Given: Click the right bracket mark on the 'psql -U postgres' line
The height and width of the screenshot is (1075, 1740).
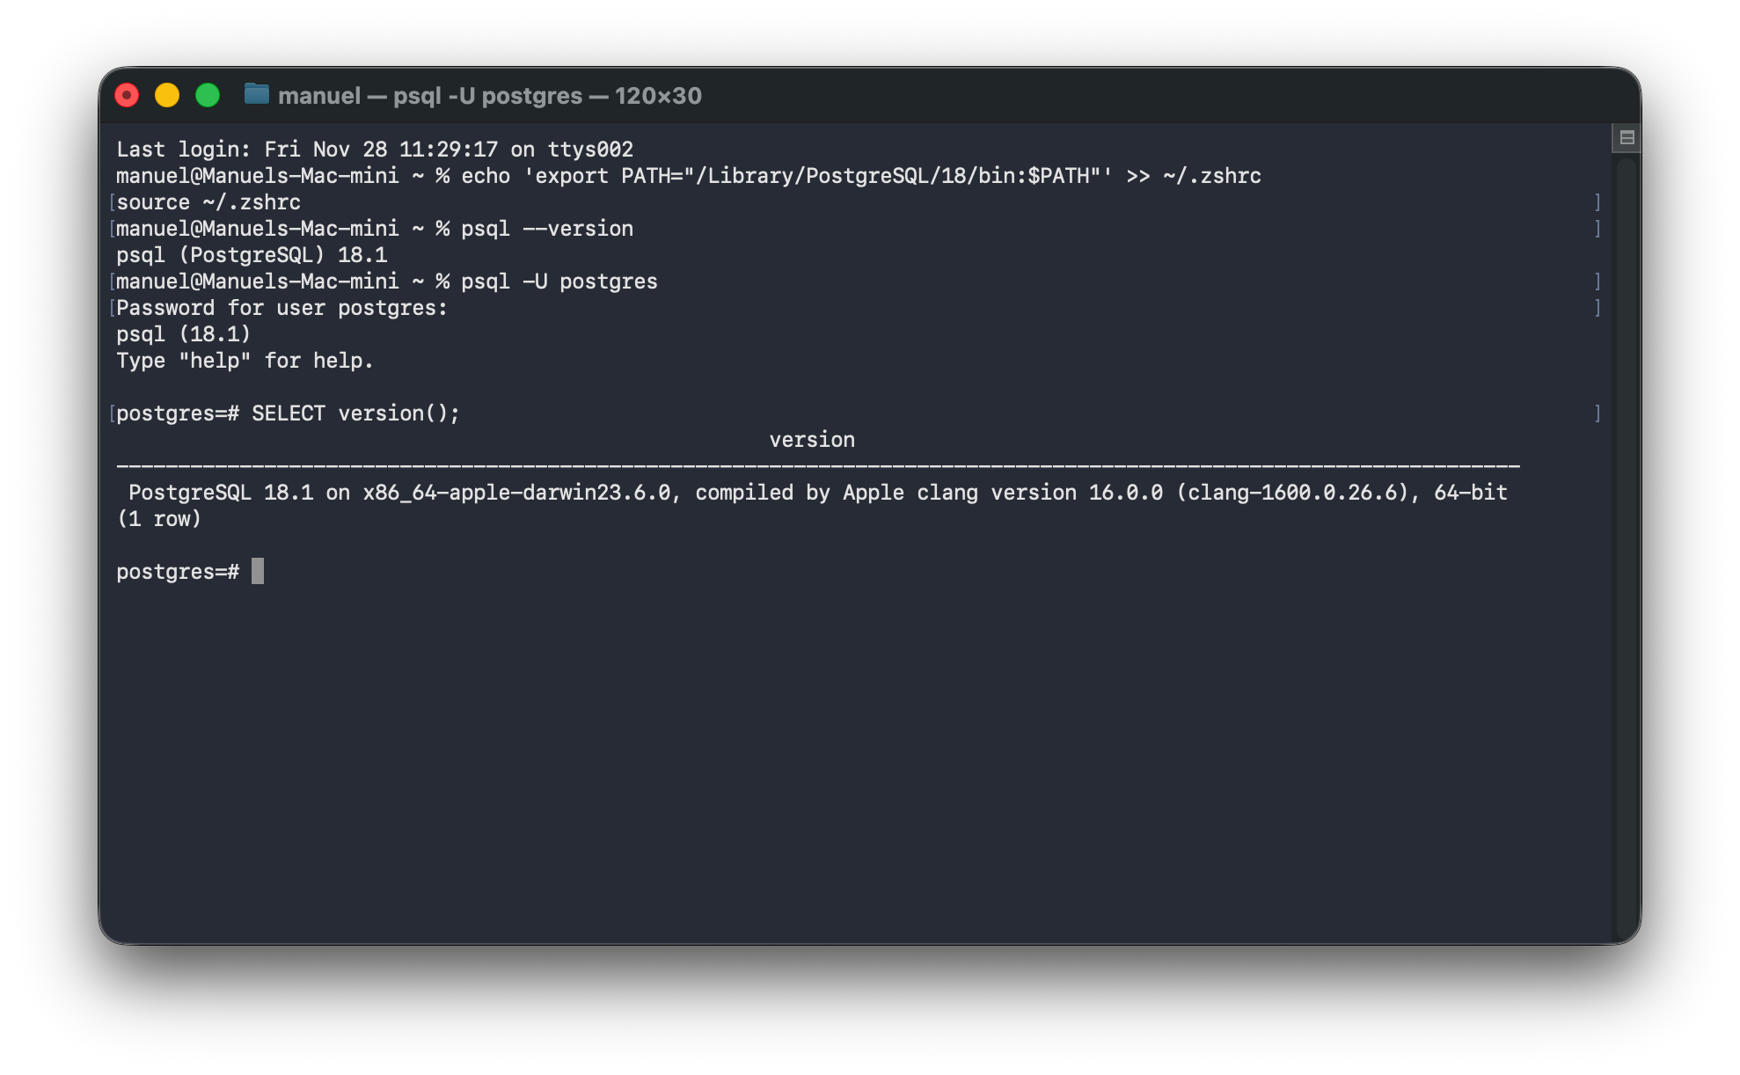Looking at the screenshot, I should point(1597,282).
